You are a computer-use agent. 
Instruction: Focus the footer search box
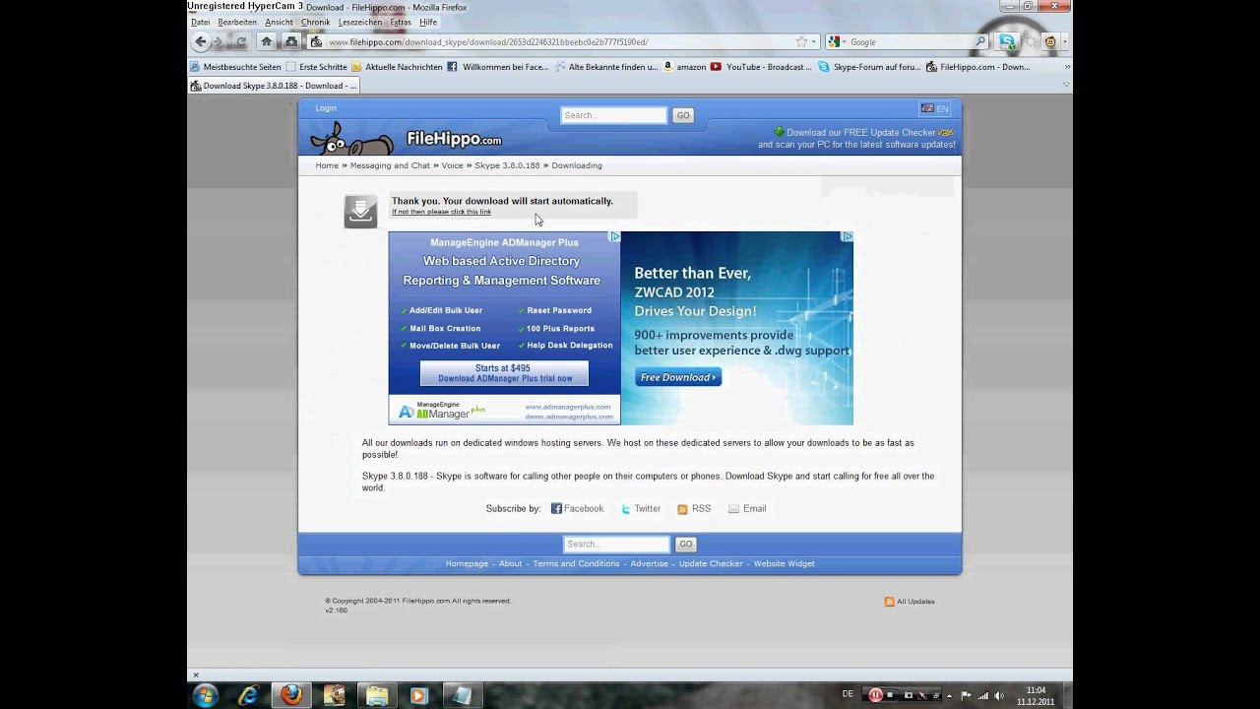(616, 544)
